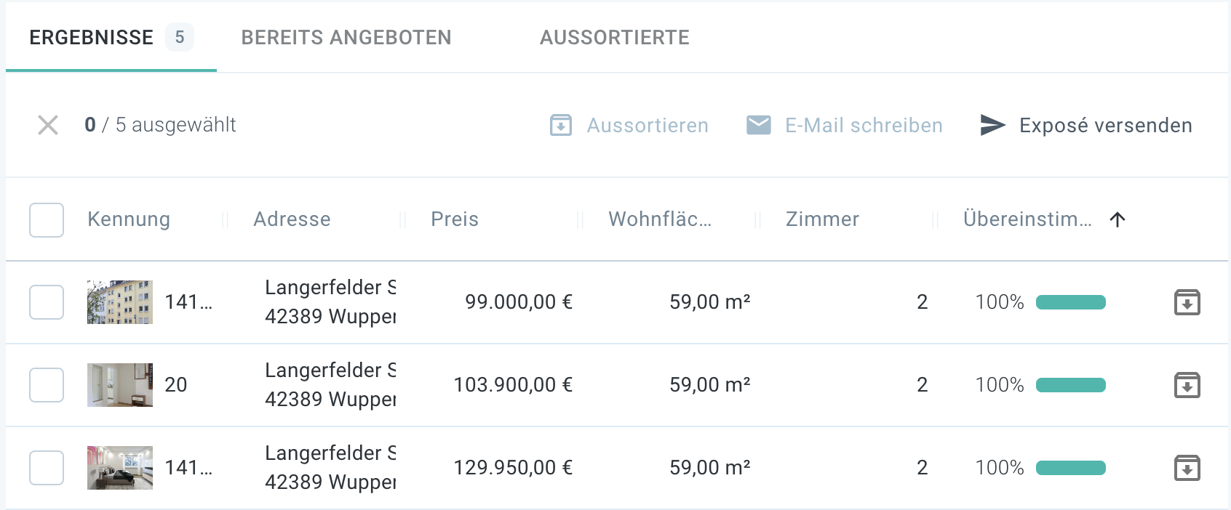Sort by the Zimmer column header
Image resolution: width=1231 pixels, height=510 pixels.
(x=822, y=219)
